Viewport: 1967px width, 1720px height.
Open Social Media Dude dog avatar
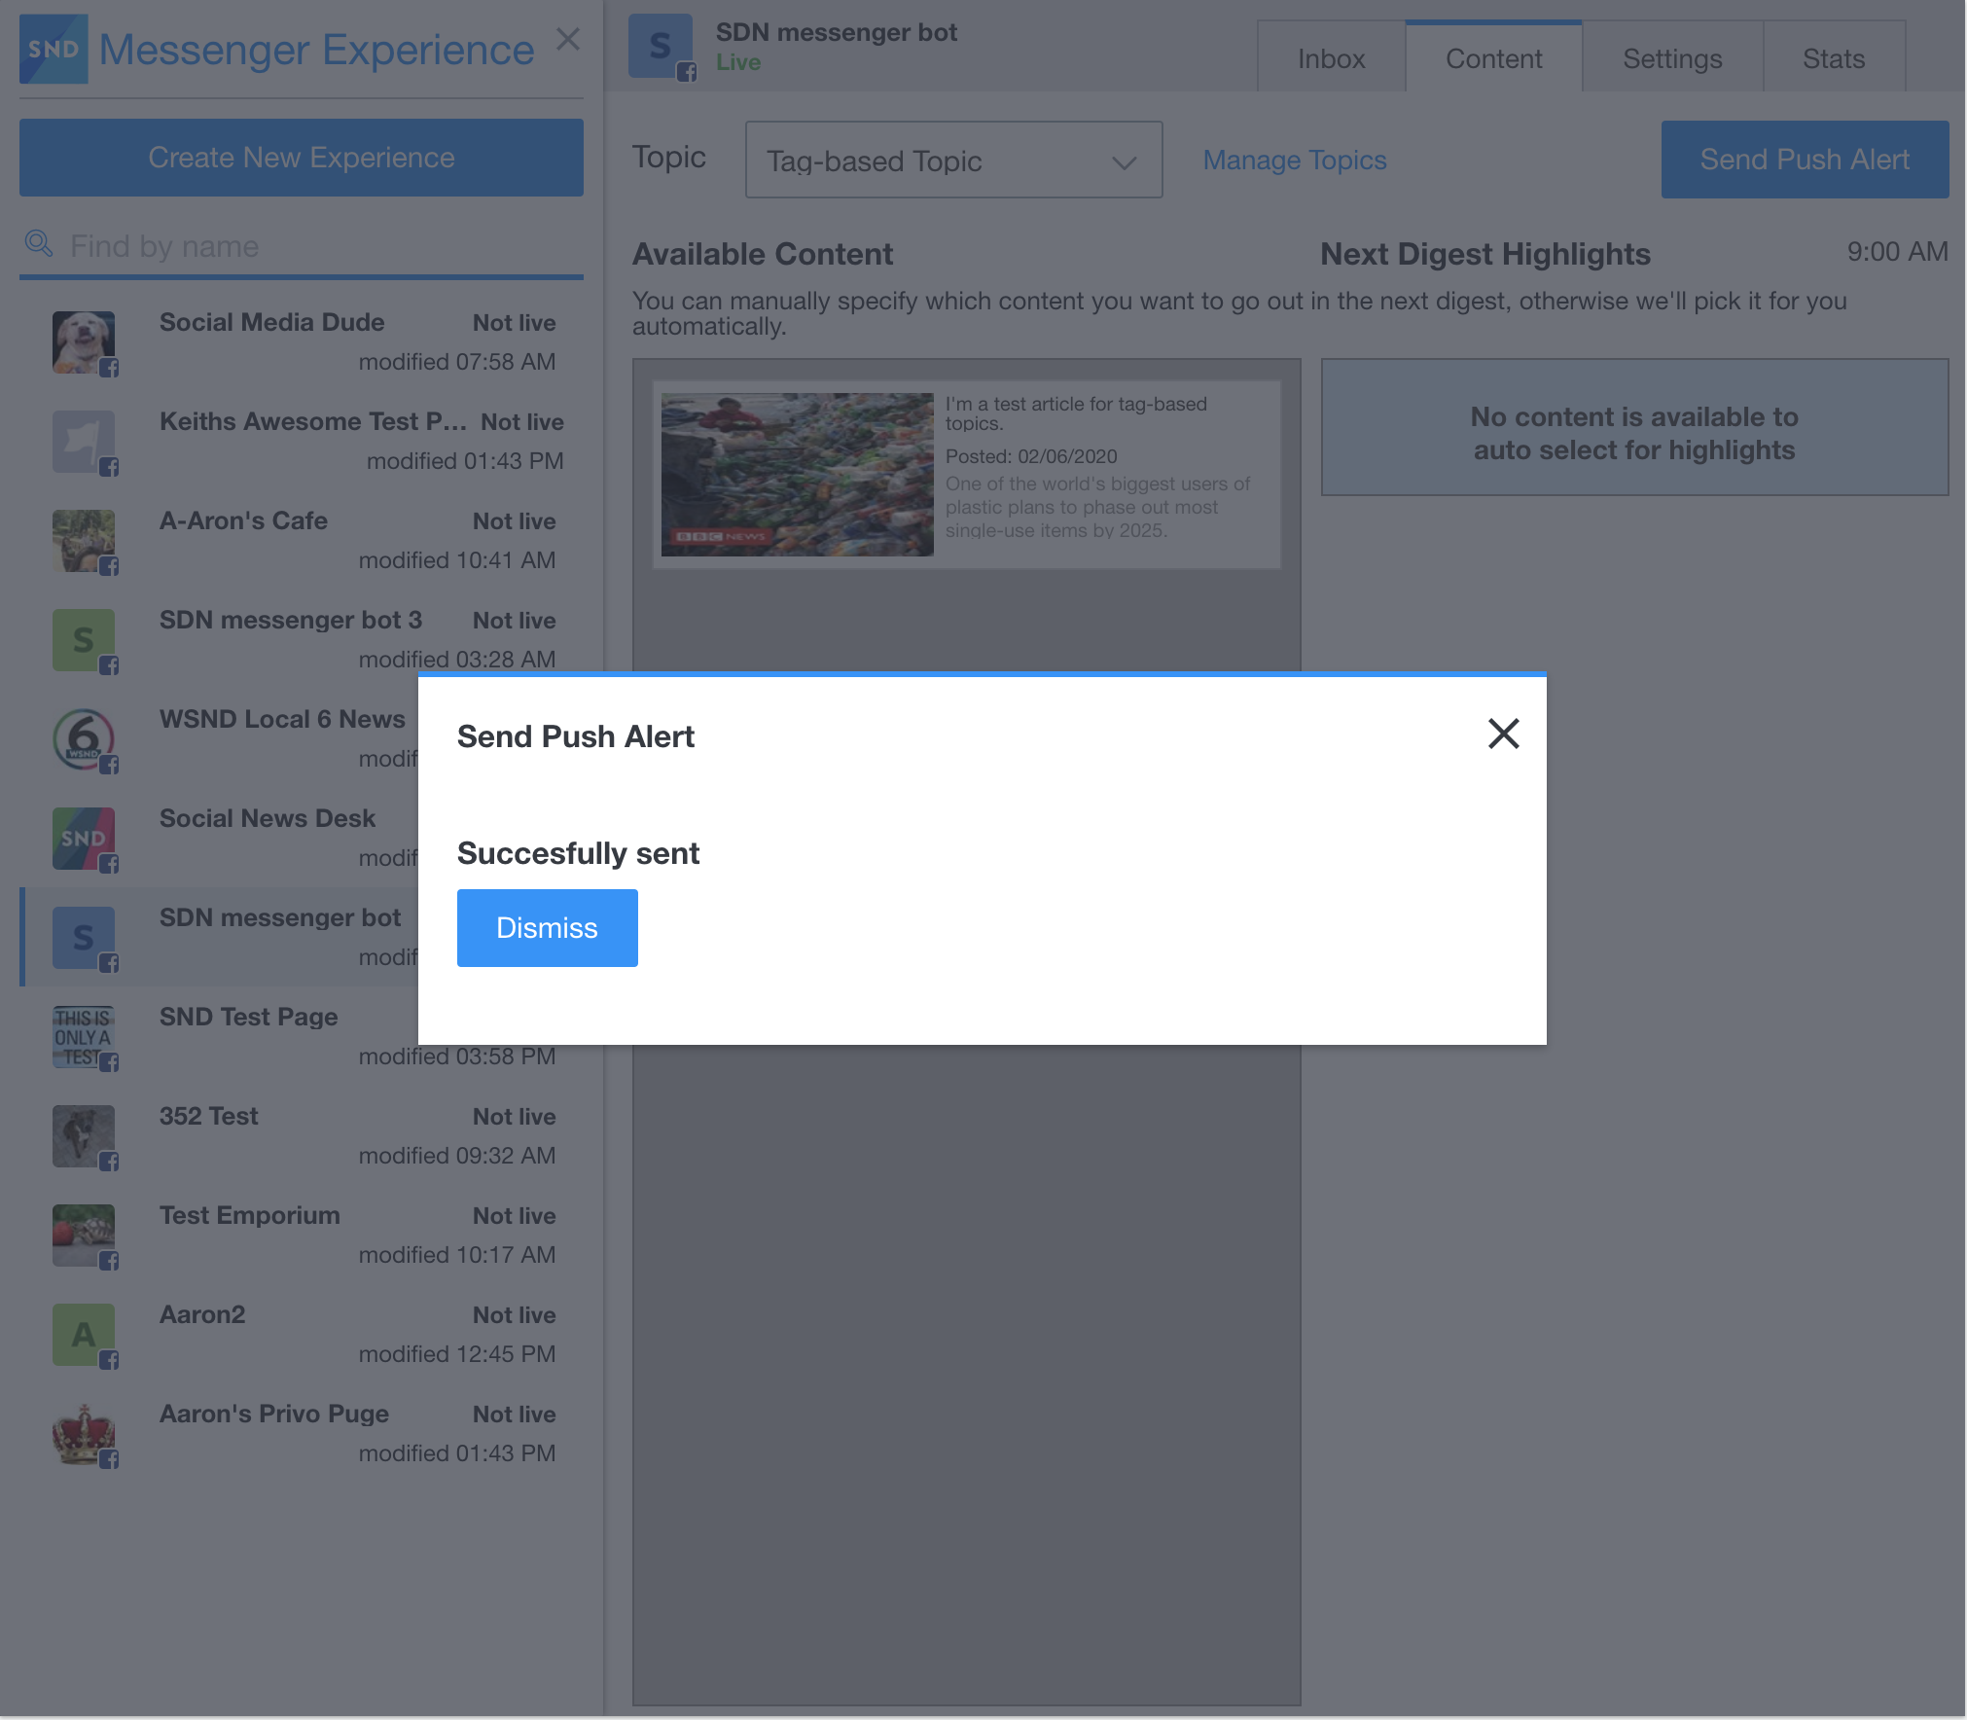[x=84, y=342]
